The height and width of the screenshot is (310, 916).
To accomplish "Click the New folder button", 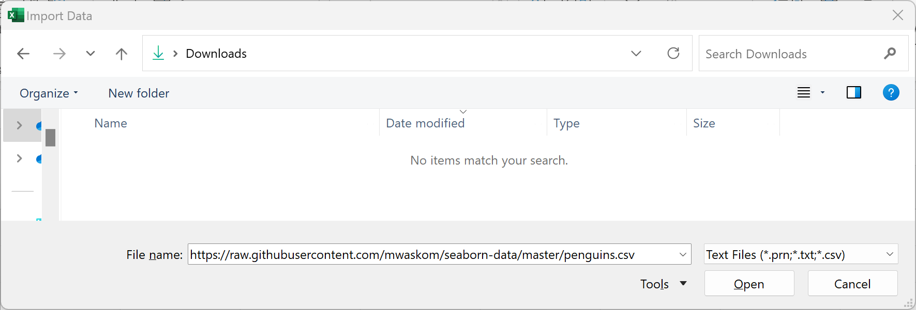I will (x=139, y=93).
